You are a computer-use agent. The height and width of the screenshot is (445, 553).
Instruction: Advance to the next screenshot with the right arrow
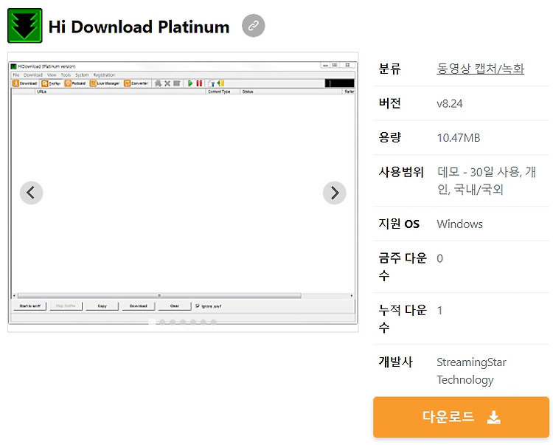[x=334, y=193]
